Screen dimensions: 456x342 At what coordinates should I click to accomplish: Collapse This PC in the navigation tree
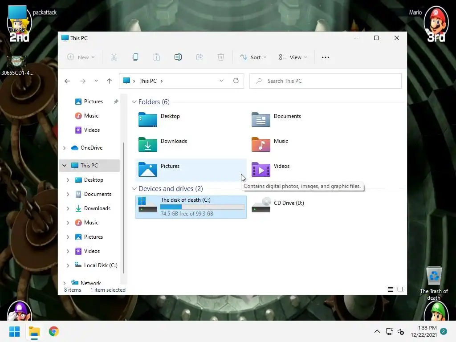(x=64, y=166)
